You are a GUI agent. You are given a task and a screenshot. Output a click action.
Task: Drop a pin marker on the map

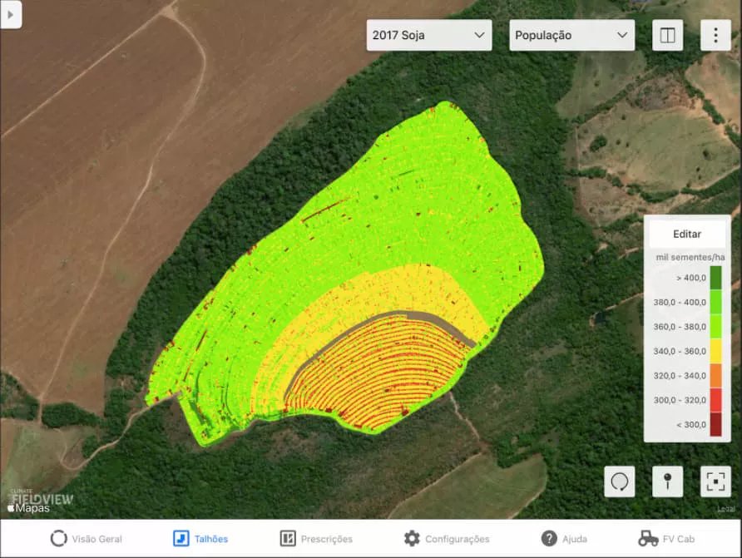(x=667, y=481)
